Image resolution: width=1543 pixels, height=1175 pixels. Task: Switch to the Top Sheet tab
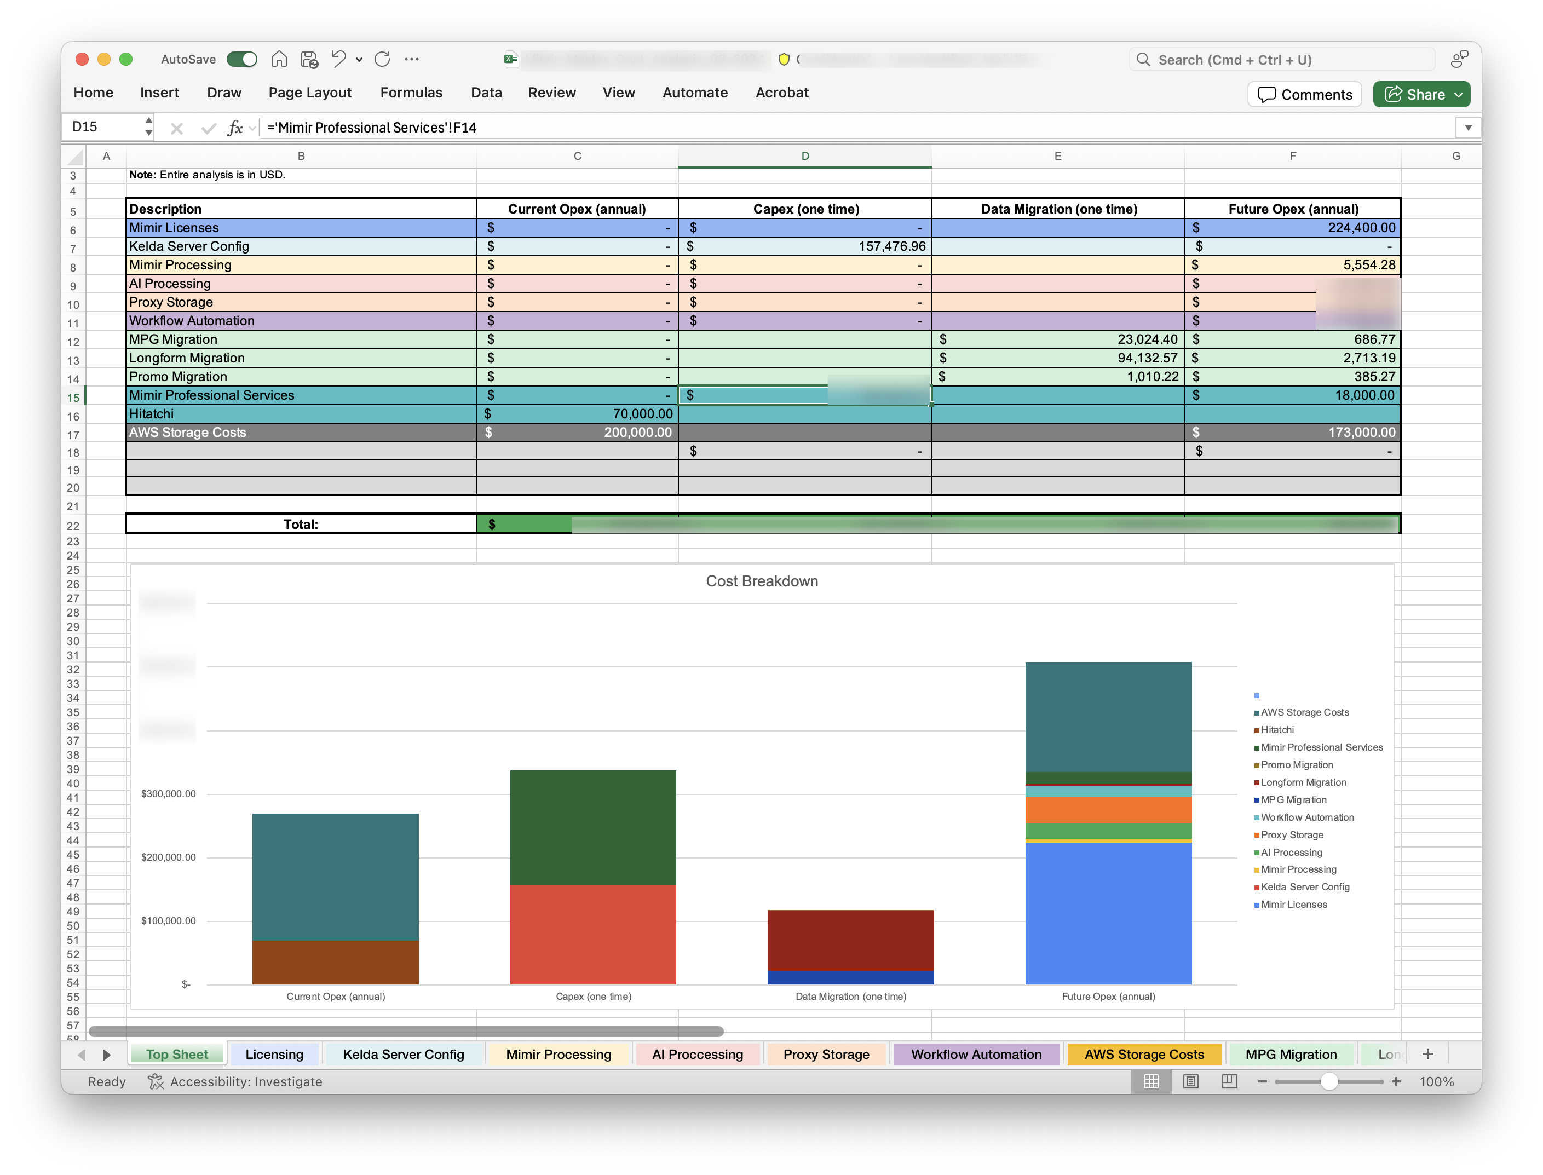[177, 1054]
